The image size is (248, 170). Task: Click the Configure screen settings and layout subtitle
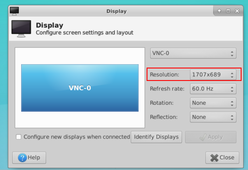click(x=85, y=32)
